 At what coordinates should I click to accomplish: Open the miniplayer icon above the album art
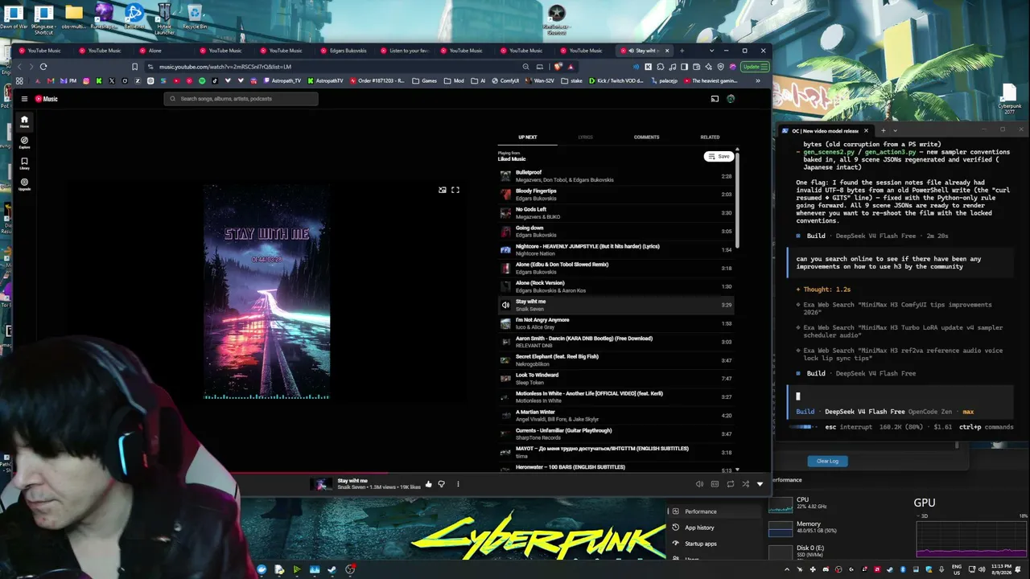point(443,190)
